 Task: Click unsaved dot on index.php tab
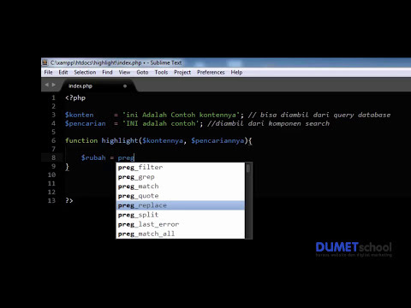(x=125, y=86)
